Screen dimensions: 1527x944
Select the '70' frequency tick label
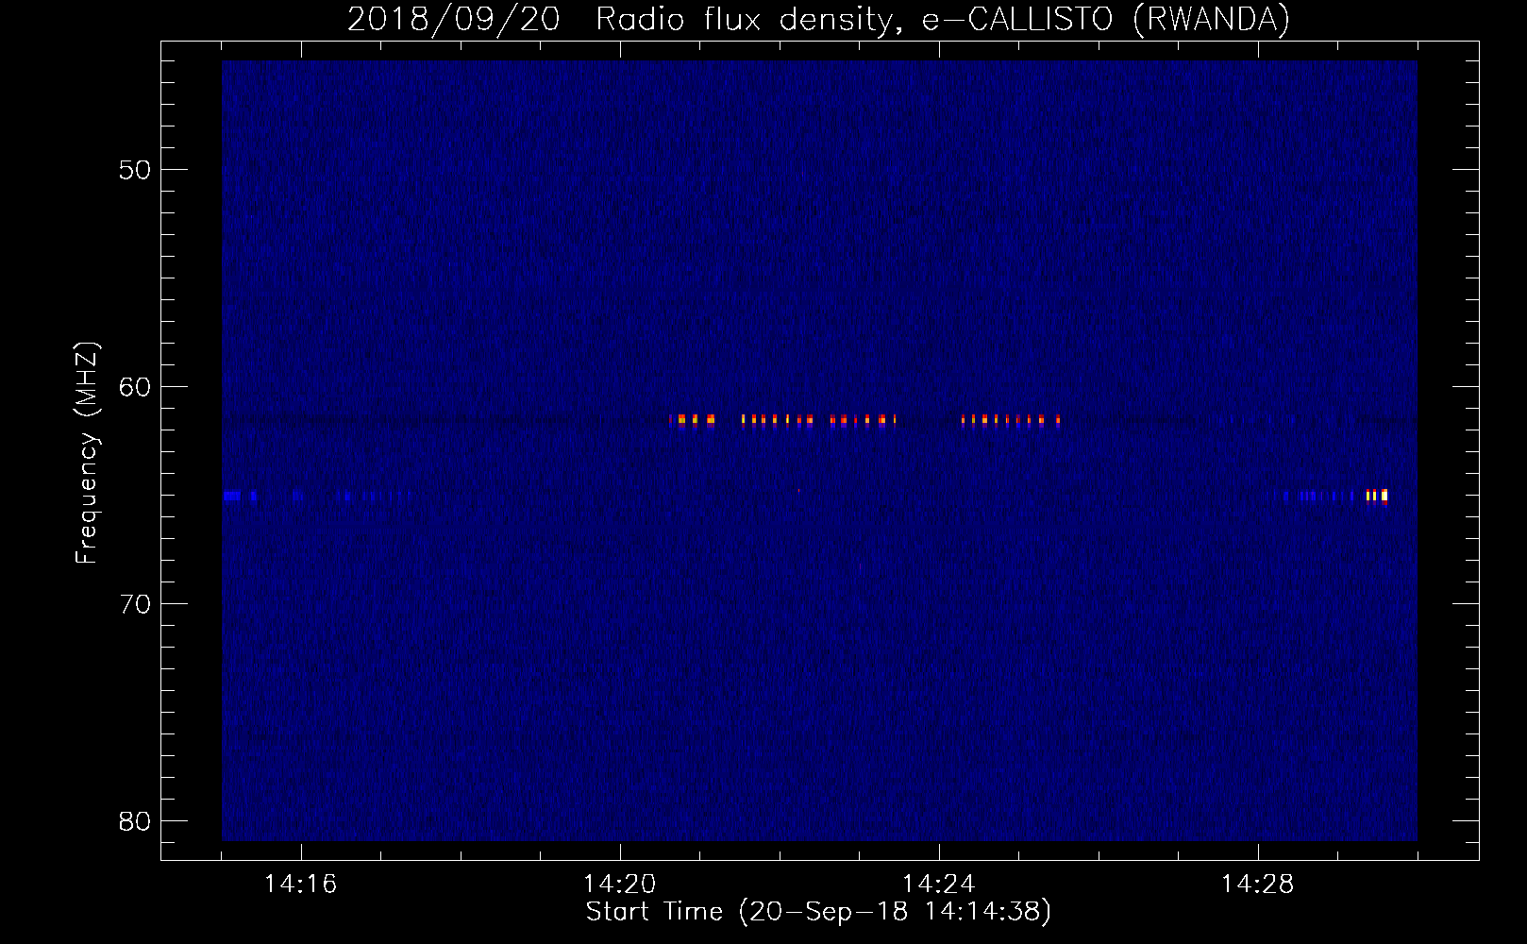tap(135, 604)
